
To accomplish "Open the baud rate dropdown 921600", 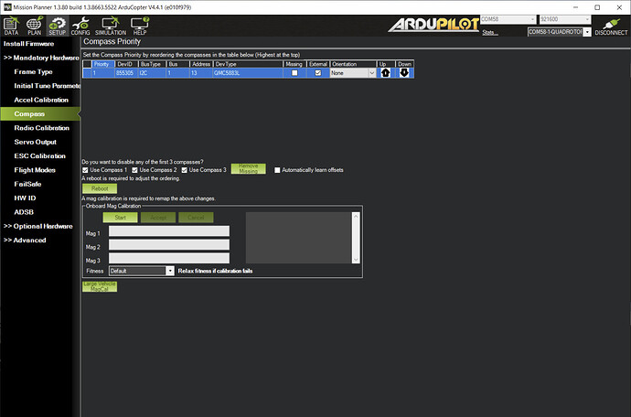I will click(565, 19).
